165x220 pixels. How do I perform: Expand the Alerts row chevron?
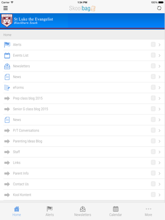159,45
